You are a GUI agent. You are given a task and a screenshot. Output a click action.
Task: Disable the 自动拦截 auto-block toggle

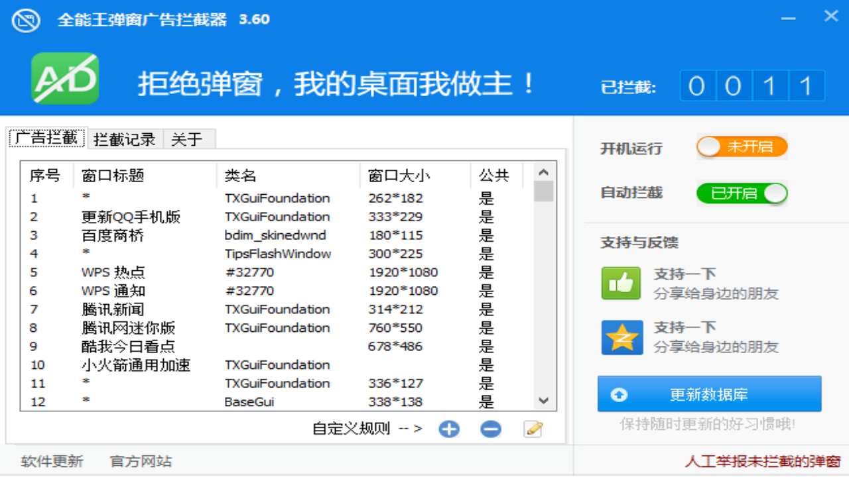tap(742, 194)
